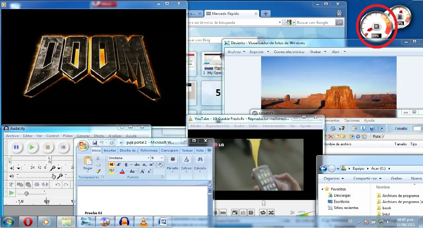Click the Format Painter brush in Word
Screen dimensions: 423x228
click(x=98, y=171)
